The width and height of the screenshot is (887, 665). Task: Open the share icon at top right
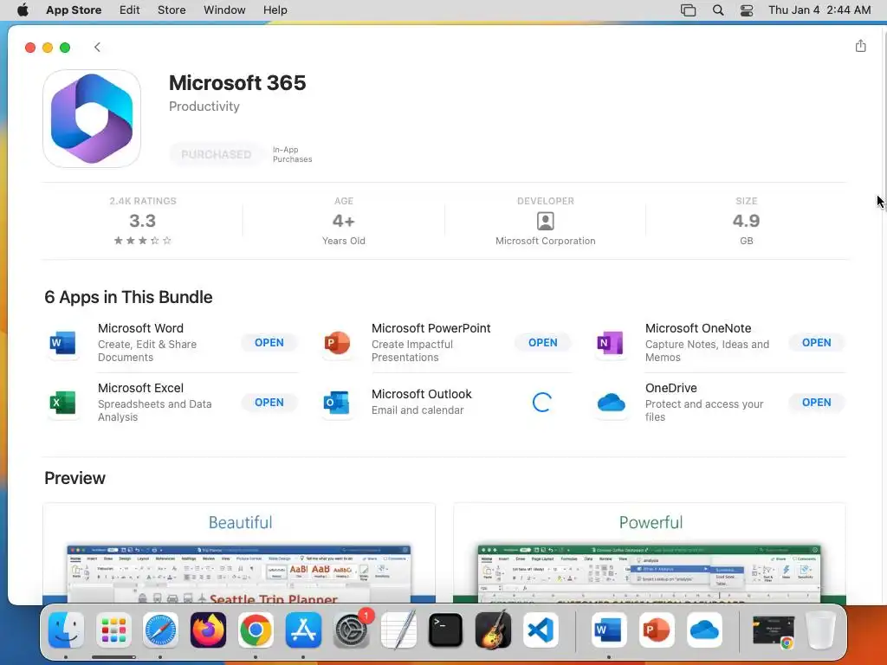coord(860,46)
